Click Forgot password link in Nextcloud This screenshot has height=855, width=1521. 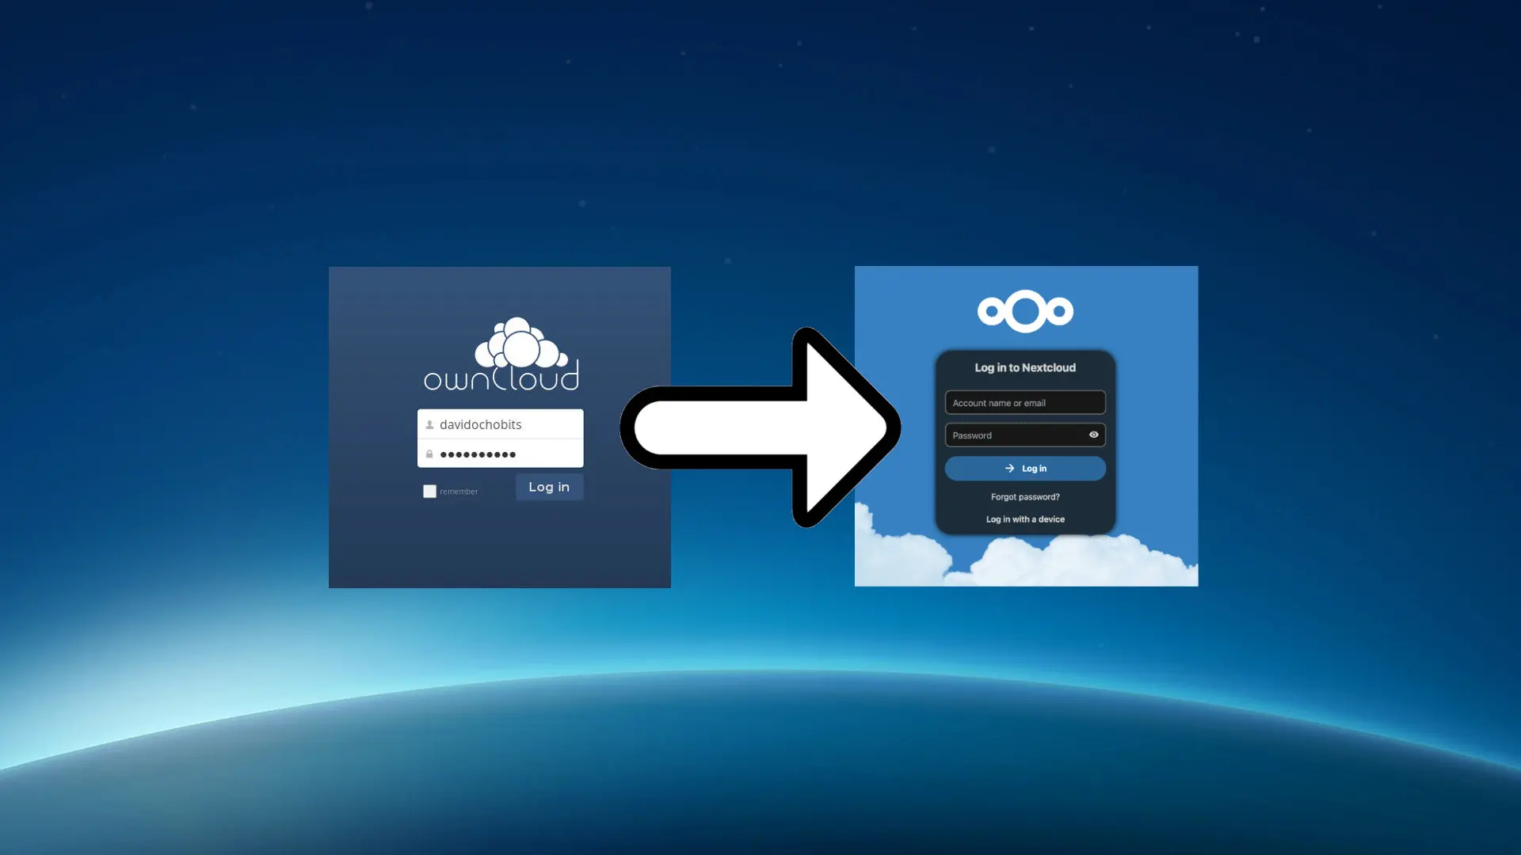click(x=1025, y=496)
